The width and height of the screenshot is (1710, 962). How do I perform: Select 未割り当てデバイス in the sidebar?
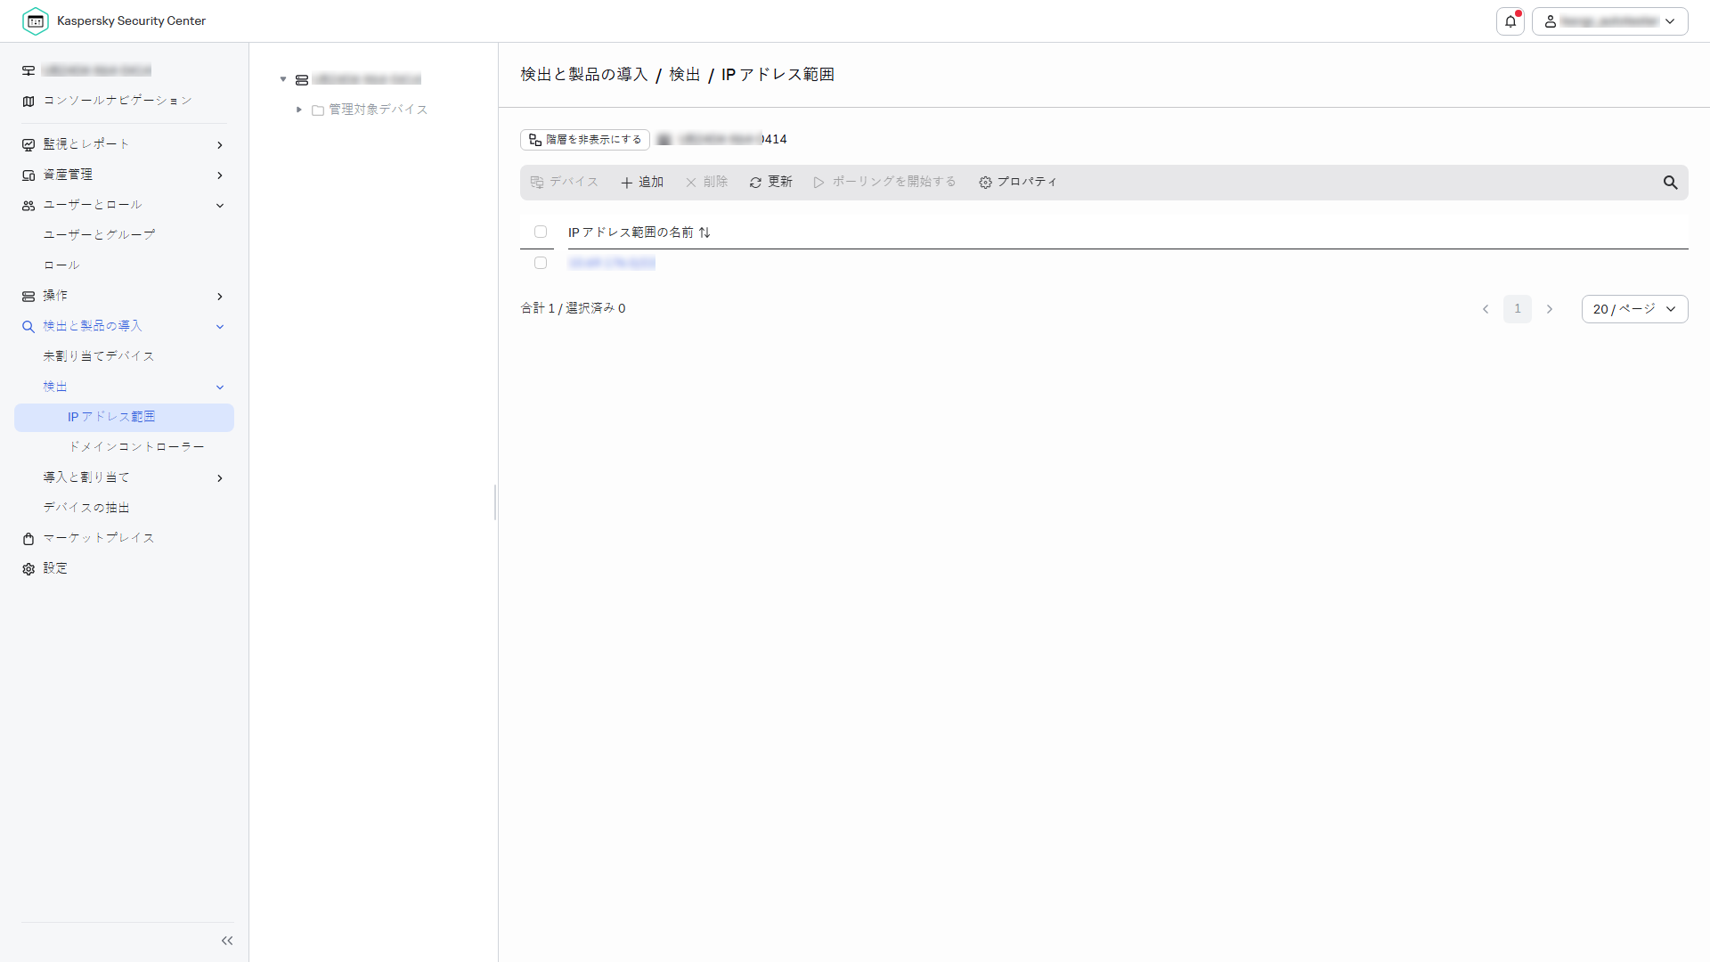coord(99,355)
